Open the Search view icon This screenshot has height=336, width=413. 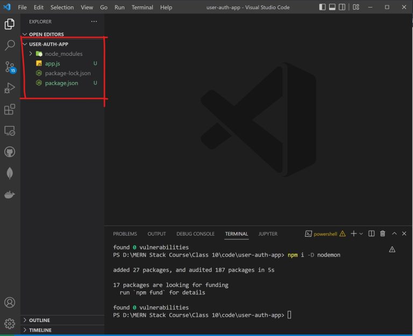[10, 45]
